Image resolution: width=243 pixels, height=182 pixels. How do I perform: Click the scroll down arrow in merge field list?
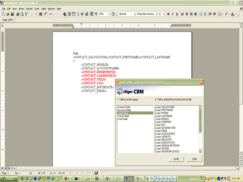200,151
